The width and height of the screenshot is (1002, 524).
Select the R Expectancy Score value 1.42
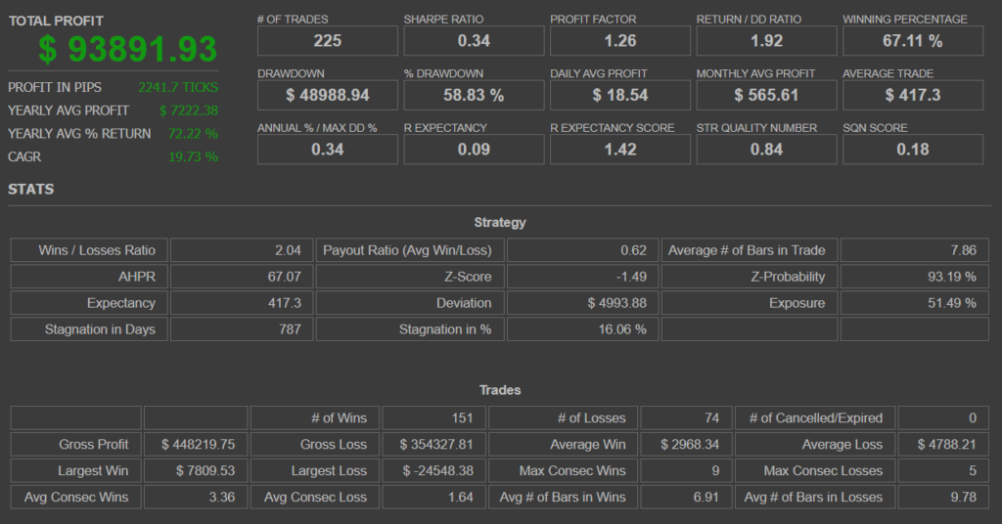click(x=620, y=149)
